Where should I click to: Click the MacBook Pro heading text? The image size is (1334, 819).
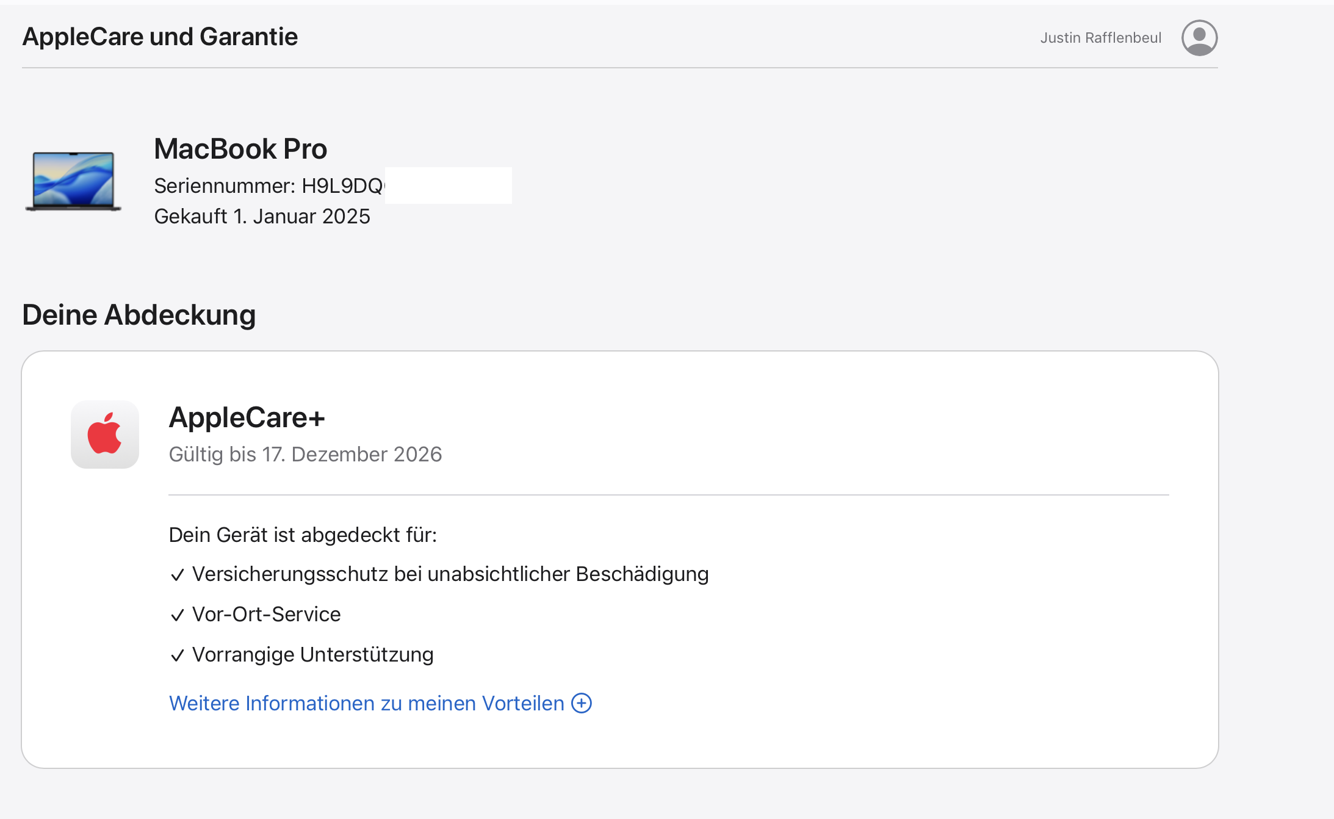tap(240, 149)
